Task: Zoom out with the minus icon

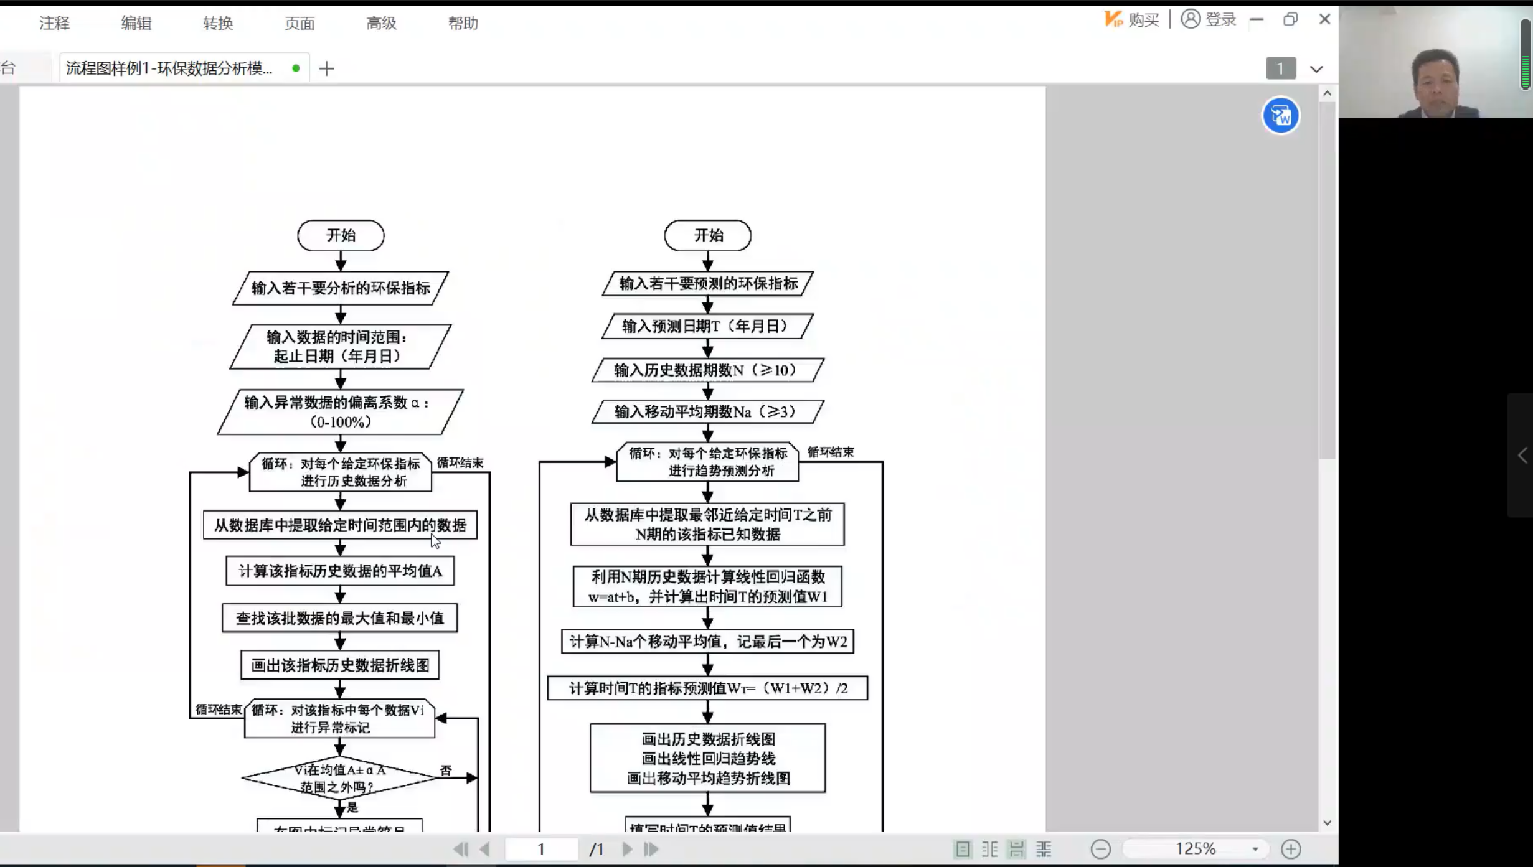Action: pyautogui.click(x=1100, y=849)
